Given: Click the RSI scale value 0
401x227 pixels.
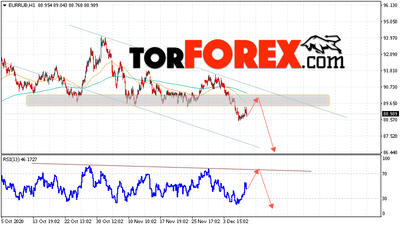Looking at the screenshot, I should 383,214.
